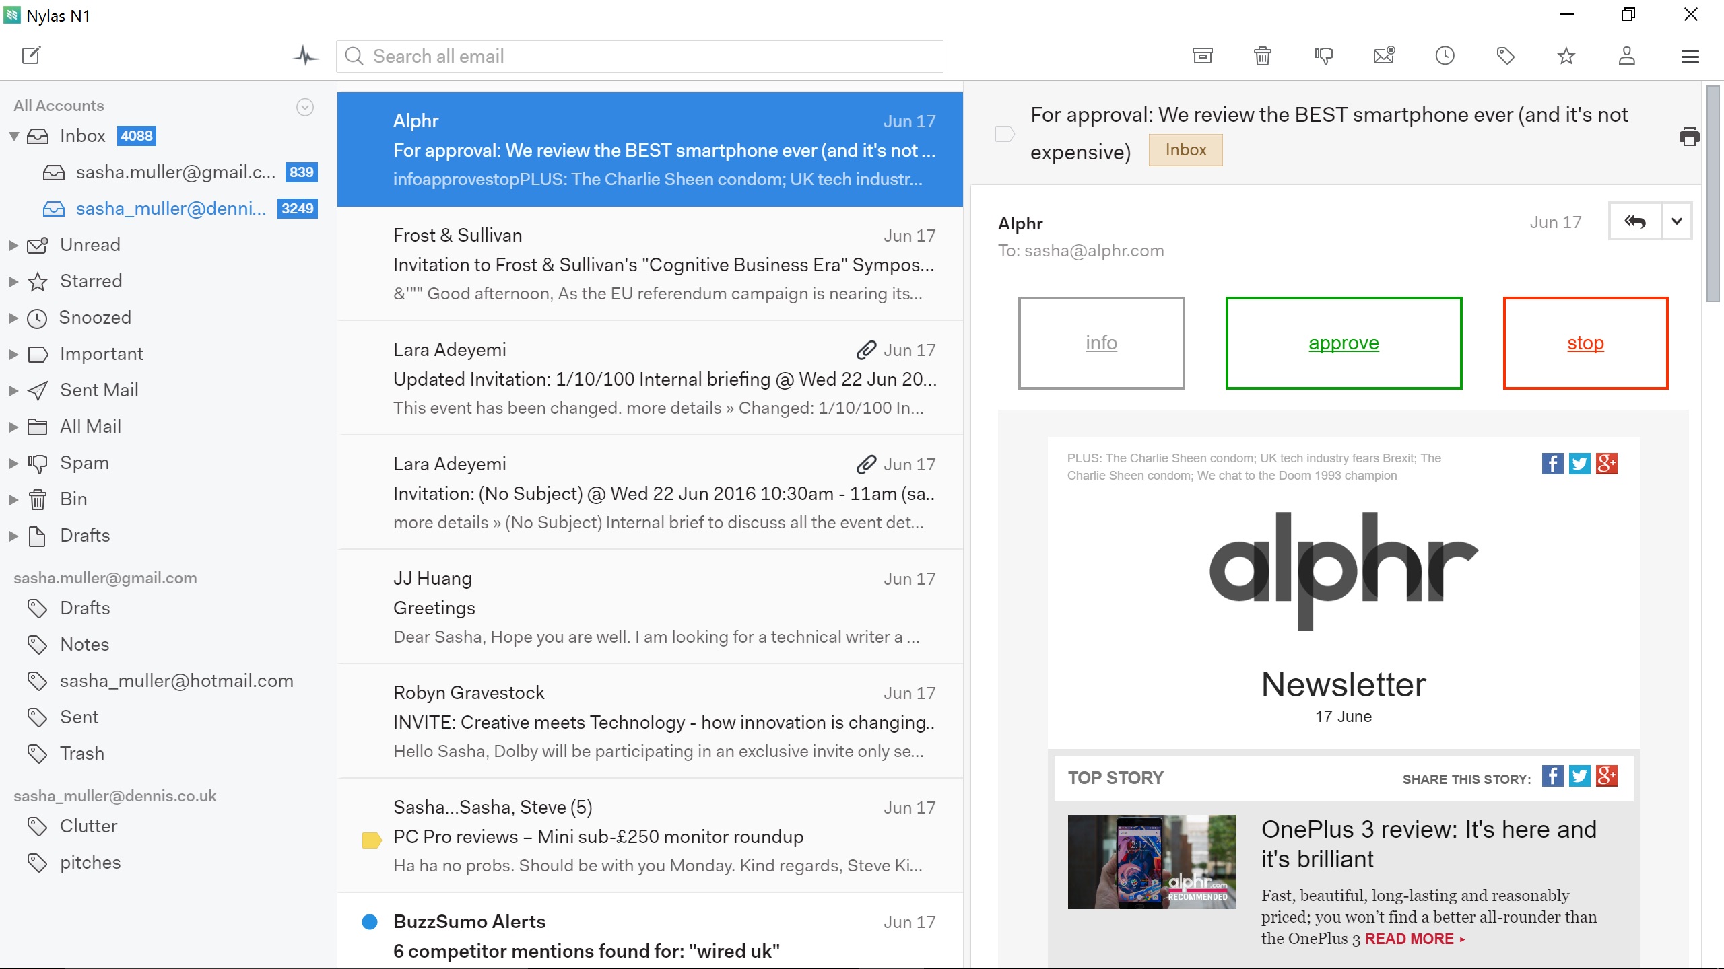Screen dimensions: 1724x969
Task: Reply to Alphr message
Action: (x=1635, y=221)
